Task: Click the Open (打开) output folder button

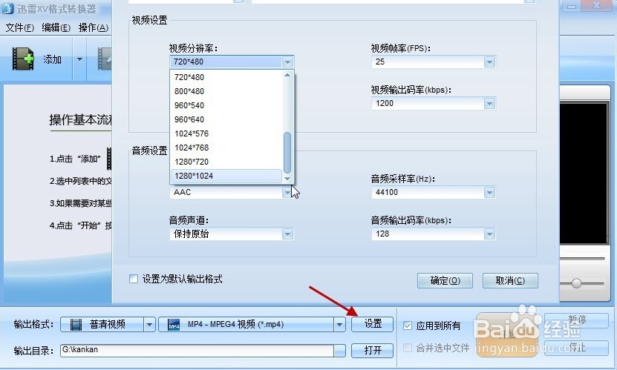Action: pos(372,350)
